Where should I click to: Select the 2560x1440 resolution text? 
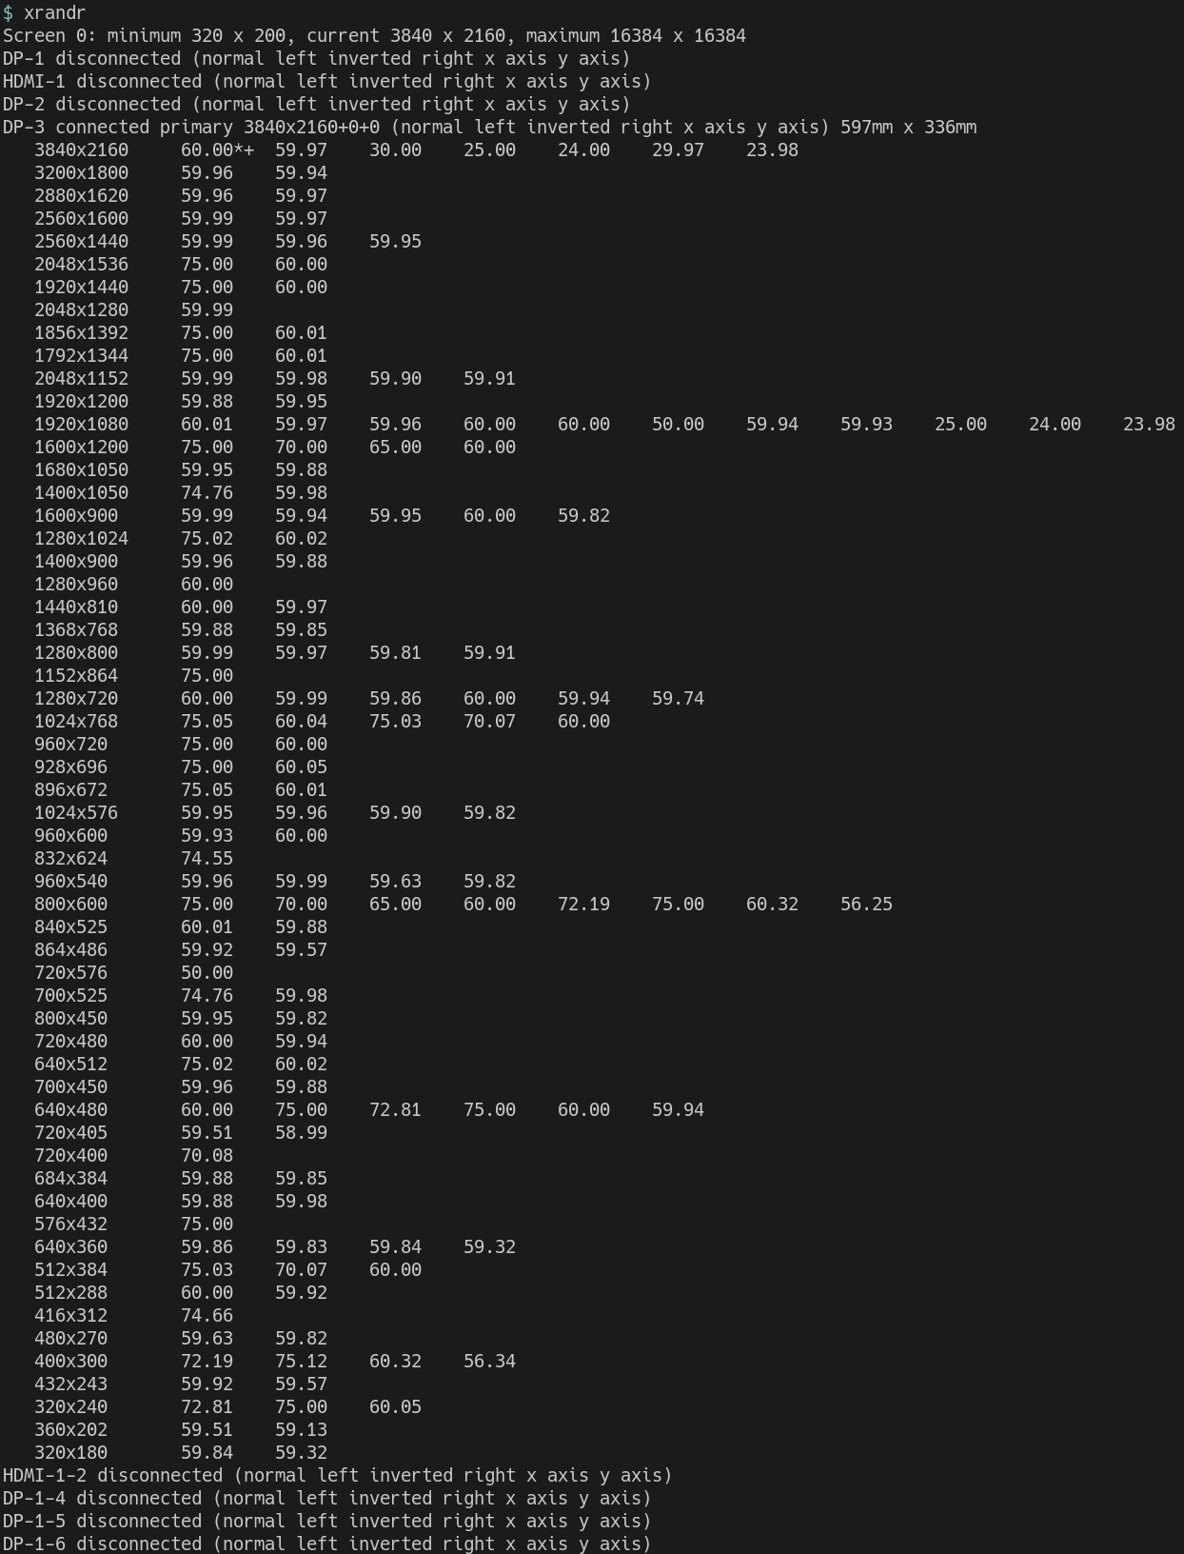point(81,242)
